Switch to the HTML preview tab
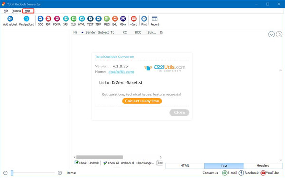 pyautogui.click(x=185, y=166)
